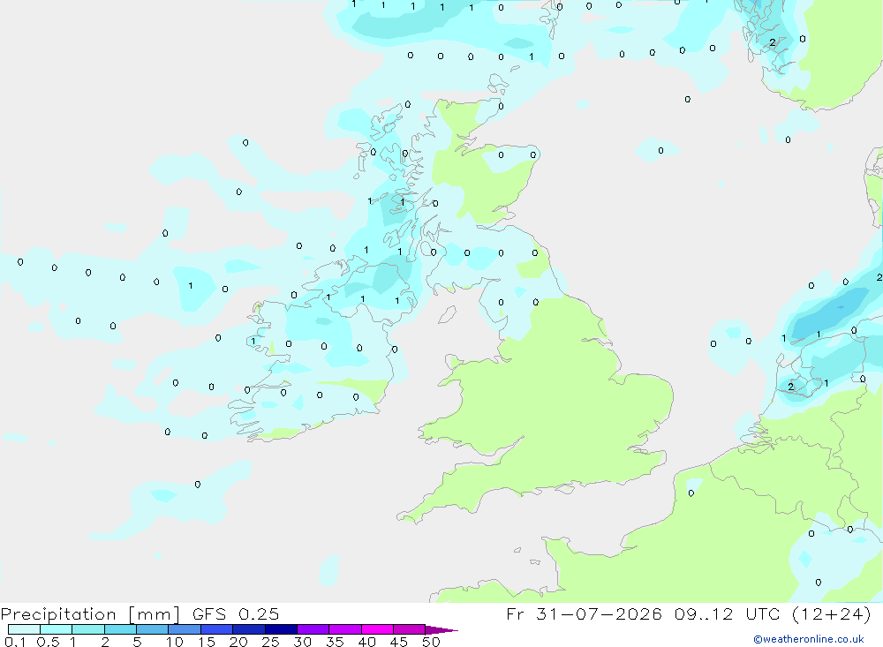883x647 pixels.
Task: Click the 0.1–0.5 mm palest cyan legend swatch
Action: (24, 629)
